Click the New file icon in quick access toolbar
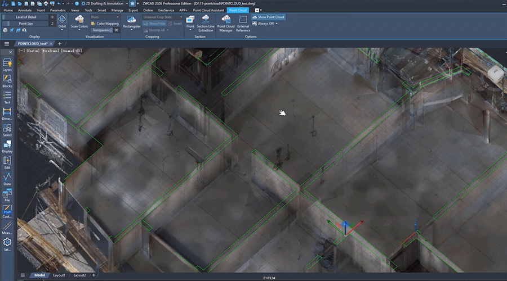 pyautogui.click(x=14, y=3)
